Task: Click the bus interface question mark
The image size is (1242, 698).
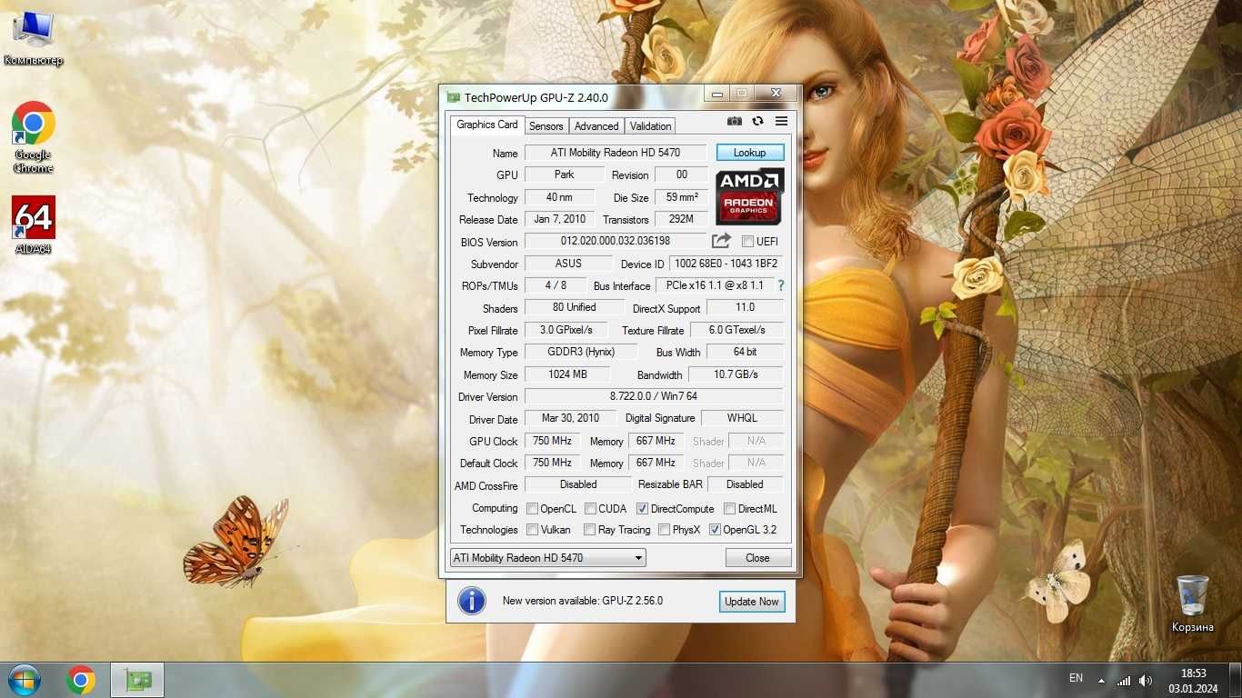Action: click(780, 285)
